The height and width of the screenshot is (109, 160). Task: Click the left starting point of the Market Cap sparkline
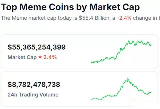point(91,62)
